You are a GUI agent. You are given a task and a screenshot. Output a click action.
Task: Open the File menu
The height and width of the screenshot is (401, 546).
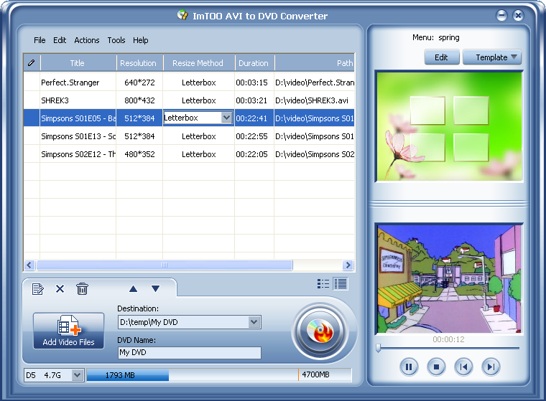(40, 40)
